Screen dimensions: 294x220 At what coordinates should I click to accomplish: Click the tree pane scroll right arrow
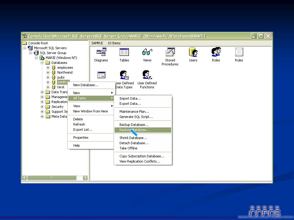click(85, 178)
